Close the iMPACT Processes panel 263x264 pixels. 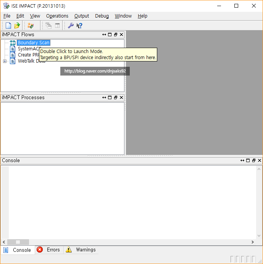tap(121, 98)
